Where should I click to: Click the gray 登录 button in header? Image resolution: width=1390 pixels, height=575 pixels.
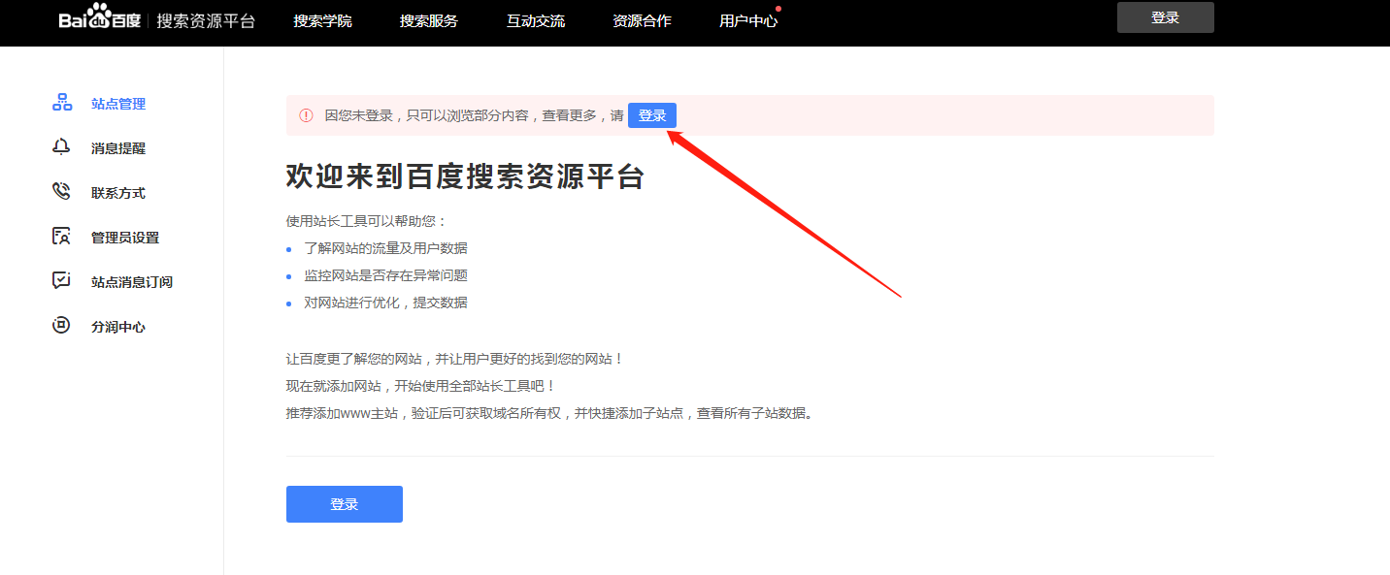click(1166, 17)
